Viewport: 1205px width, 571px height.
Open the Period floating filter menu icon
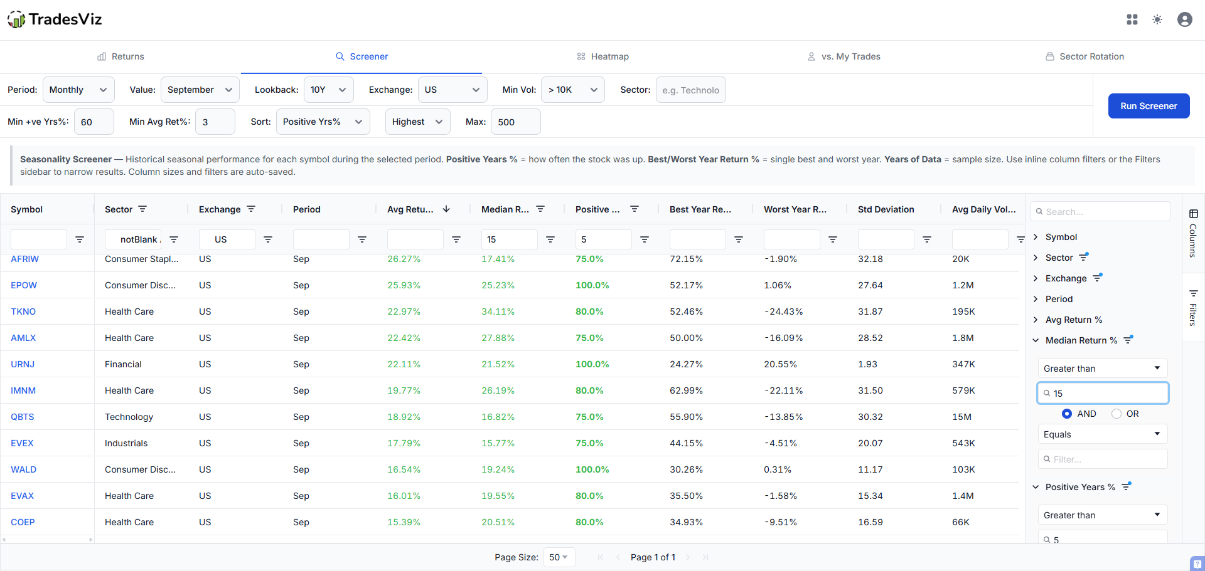pos(362,239)
